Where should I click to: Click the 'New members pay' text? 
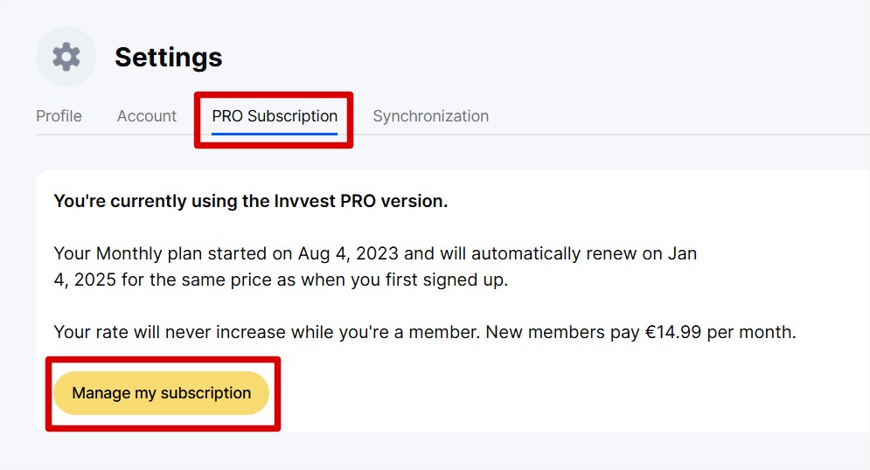(562, 332)
